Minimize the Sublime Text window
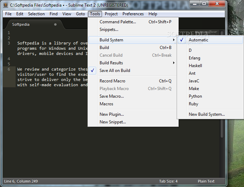The image size is (244, 187). tap(195, 3)
